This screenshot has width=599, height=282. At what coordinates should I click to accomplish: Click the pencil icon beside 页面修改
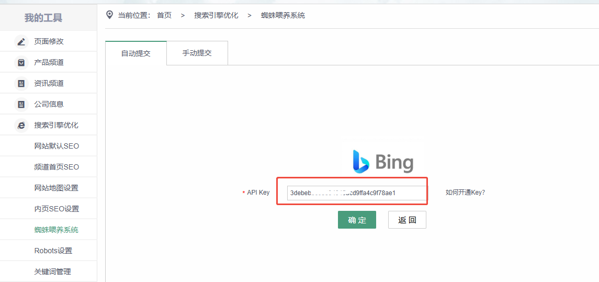21,41
